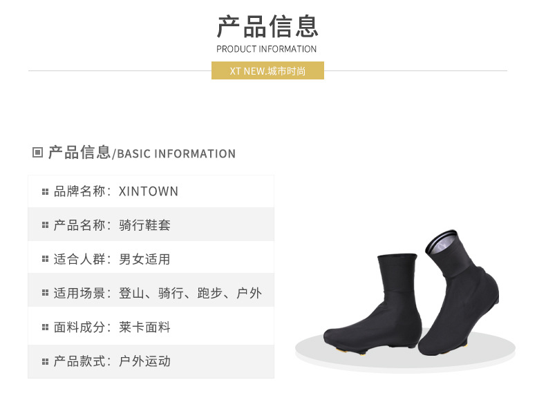This screenshot has height=420, width=546.
Task: Click the 产品信息 main heading
Action: click(267, 26)
